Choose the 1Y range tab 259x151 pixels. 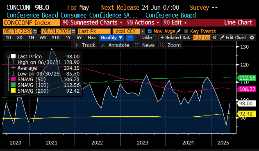68,38
